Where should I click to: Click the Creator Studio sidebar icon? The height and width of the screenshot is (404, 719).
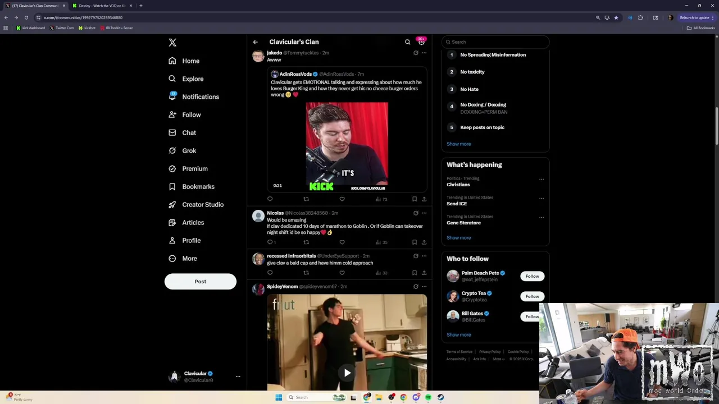(172, 204)
